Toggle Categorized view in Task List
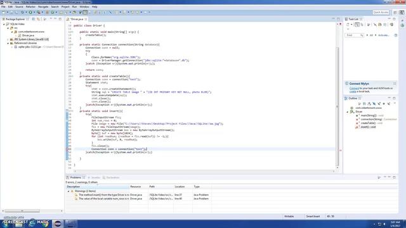Screen dimensions: 406x228 click(357, 25)
